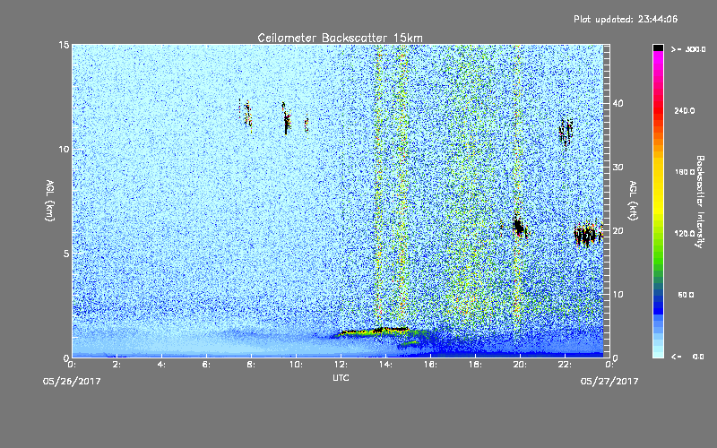Click the "20:" UTC time tick label
The image size is (717, 448).
click(520, 365)
